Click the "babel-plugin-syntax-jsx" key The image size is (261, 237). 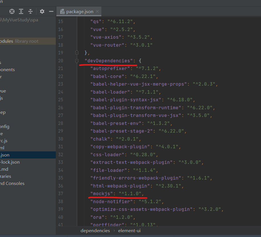126,100
